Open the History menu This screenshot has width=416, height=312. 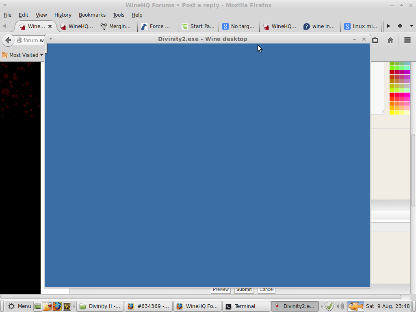coord(63,15)
